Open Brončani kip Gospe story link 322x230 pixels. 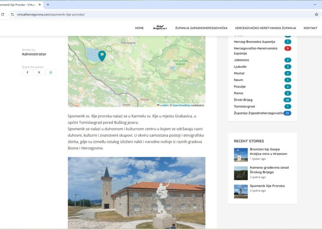coord(268,151)
